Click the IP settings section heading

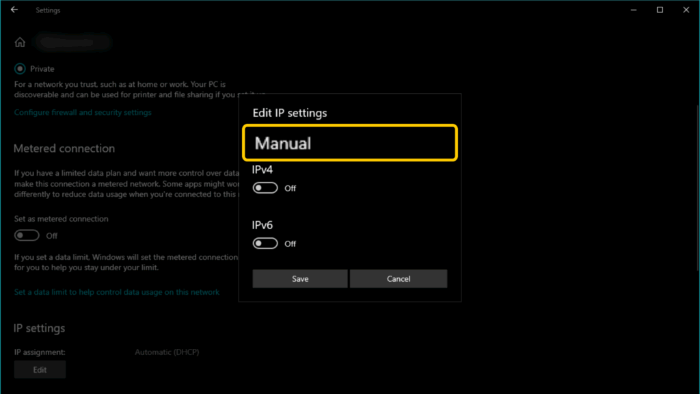pos(39,328)
